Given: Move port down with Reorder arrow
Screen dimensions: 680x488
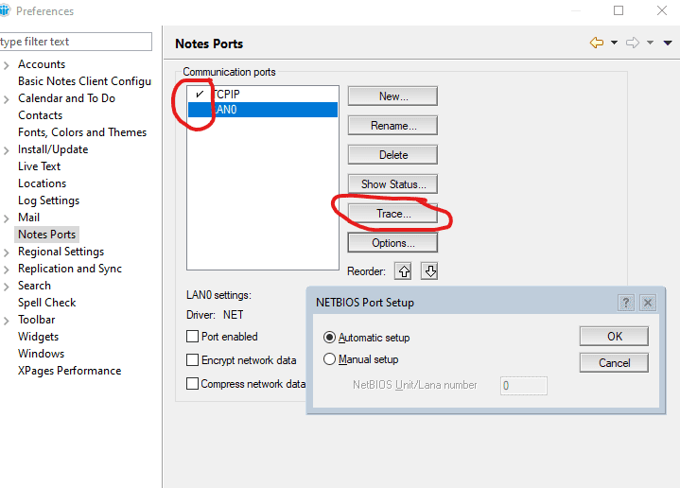Looking at the screenshot, I should (429, 271).
